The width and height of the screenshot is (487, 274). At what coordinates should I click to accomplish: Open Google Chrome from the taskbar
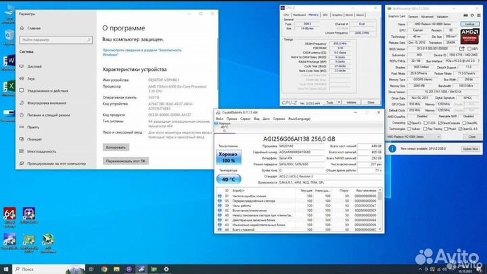[104, 269]
